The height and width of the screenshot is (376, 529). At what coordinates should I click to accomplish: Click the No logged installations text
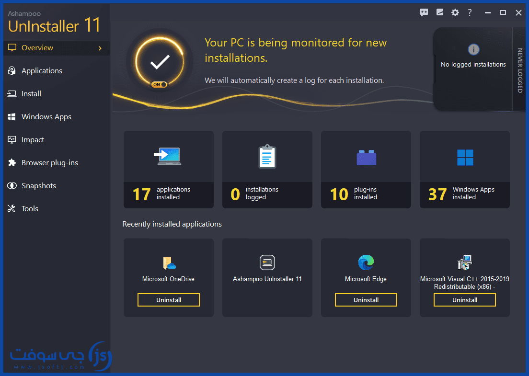click(x=473, y=64)
